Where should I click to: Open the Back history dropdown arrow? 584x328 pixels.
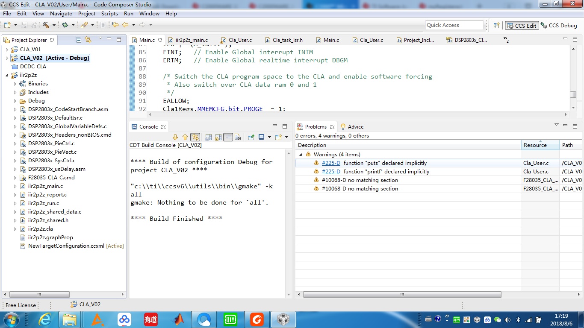coord(133,25)
